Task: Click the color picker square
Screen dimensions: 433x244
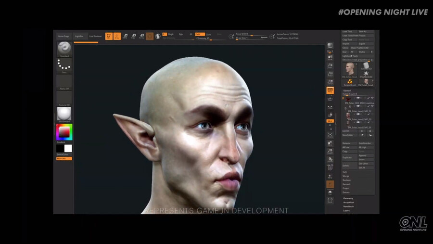Action: pyautogui.click(x=64, y=132)
